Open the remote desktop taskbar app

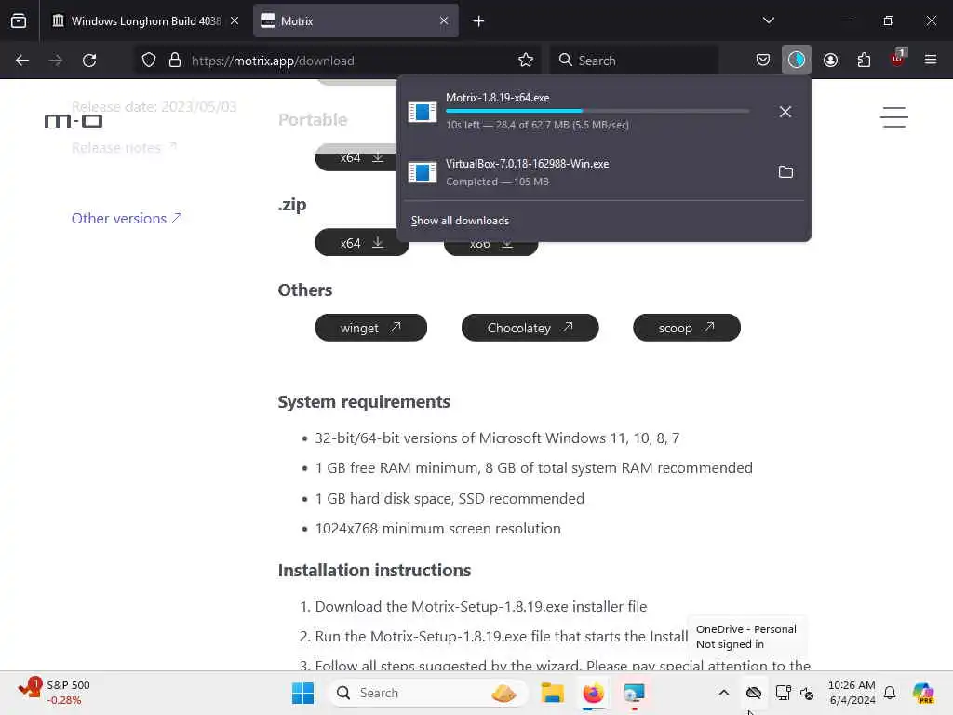coord(634,693)
